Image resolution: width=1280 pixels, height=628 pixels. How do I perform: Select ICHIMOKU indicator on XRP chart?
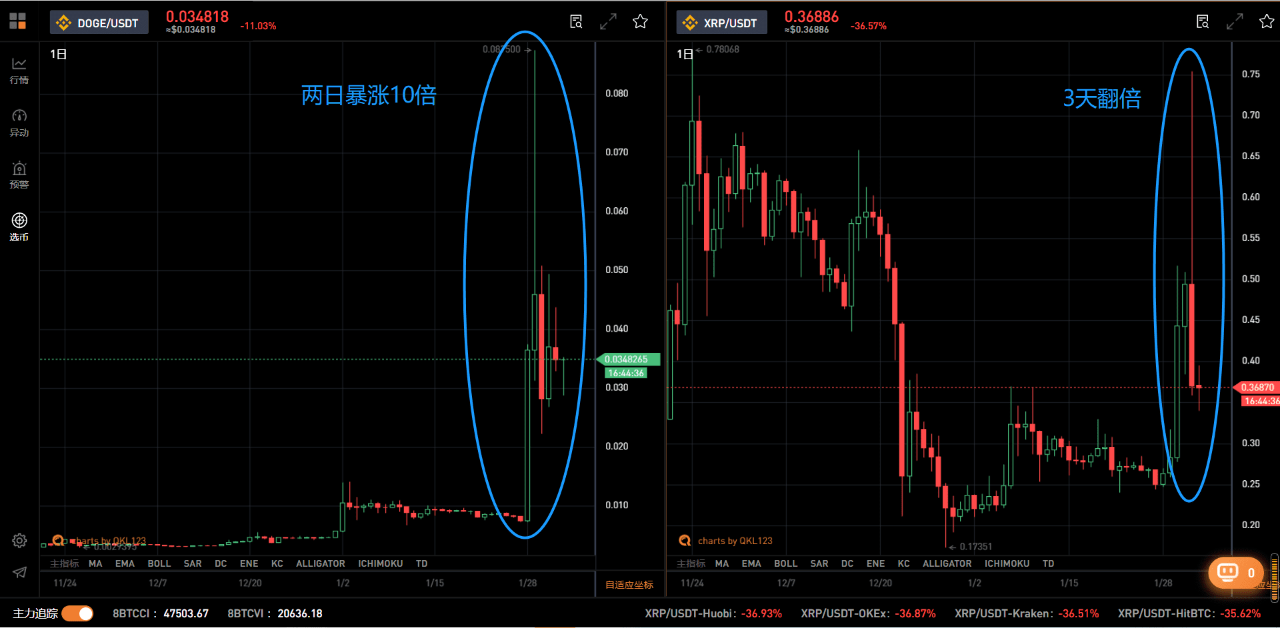[x=1007, y=563]
